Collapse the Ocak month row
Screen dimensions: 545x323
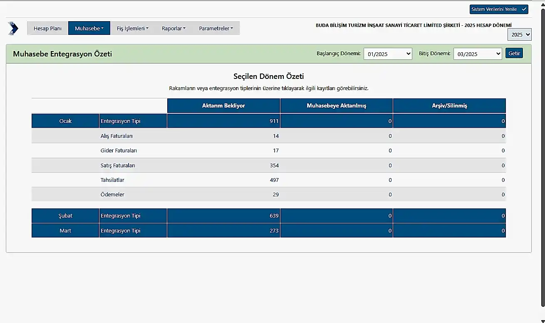point(65,121)
